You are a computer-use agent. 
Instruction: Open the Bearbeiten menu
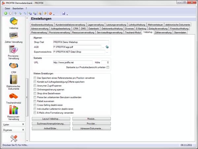(x=18, y=9)
